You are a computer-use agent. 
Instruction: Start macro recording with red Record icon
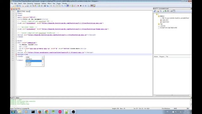pos(78,6)
